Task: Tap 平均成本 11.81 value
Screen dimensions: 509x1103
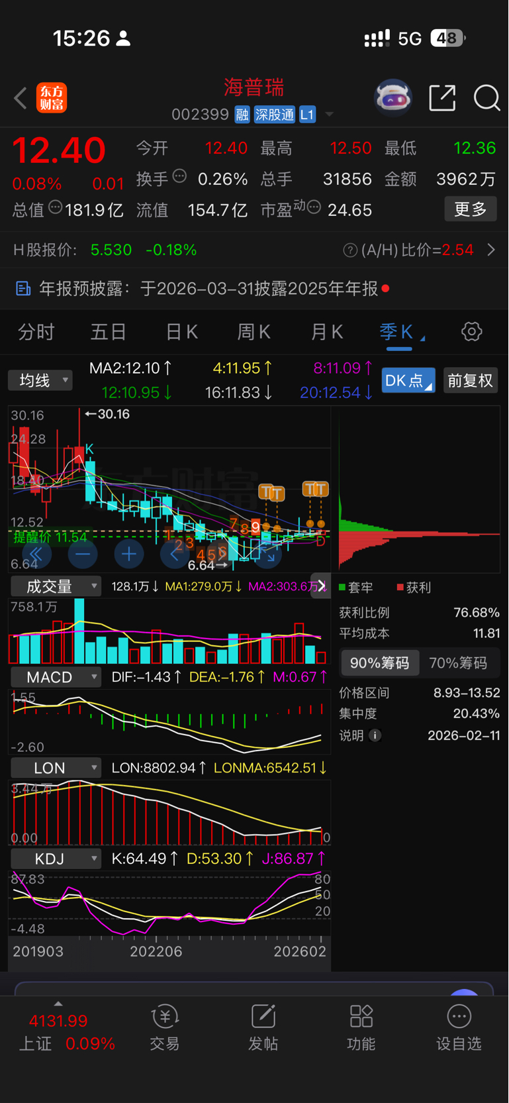Action: 486,633
